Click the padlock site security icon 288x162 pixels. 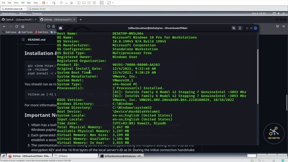click(54, 27)
